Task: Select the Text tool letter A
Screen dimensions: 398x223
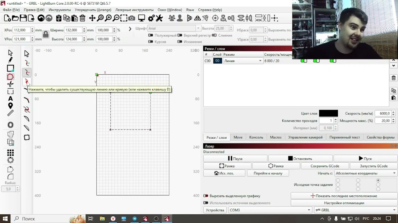Action: 10,99
